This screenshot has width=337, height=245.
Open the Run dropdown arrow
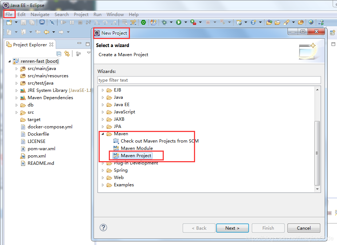(x=186, y=22)
